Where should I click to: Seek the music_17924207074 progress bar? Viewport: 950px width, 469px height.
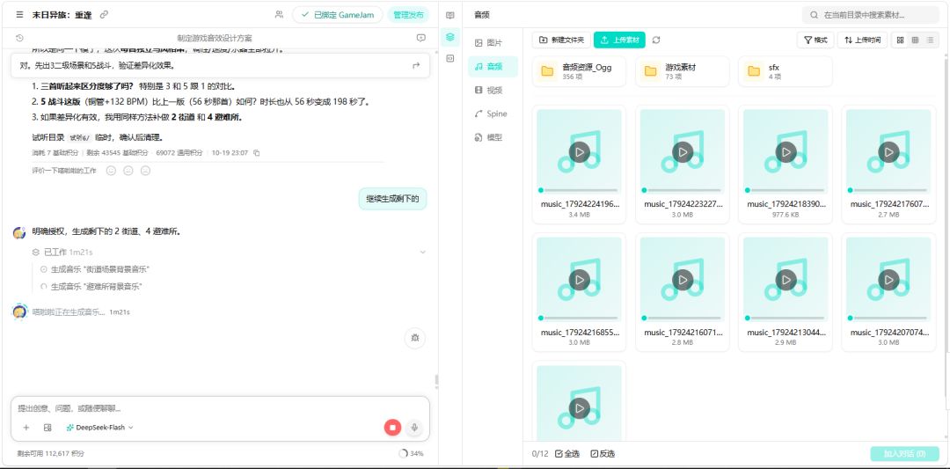(888, 319)
